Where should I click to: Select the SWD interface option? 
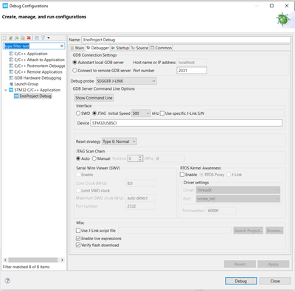point(78,113)
